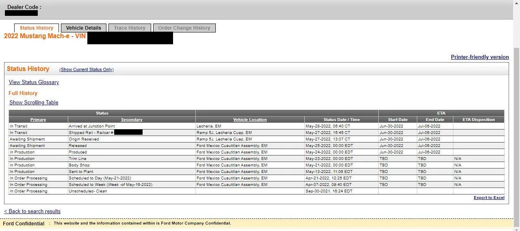Click the 'Apr-07-2022, 09:40 EDT' date cell

point(341,185)
